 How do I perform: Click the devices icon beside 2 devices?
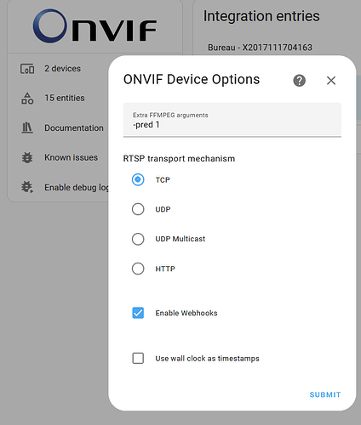pos(27,69)
